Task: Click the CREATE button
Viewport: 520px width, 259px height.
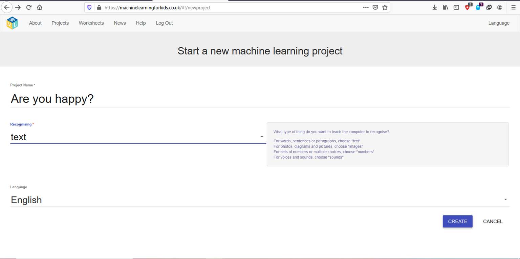Action: click(457, 221)
